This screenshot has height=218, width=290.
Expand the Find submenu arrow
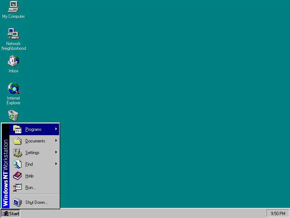[56, 164]
